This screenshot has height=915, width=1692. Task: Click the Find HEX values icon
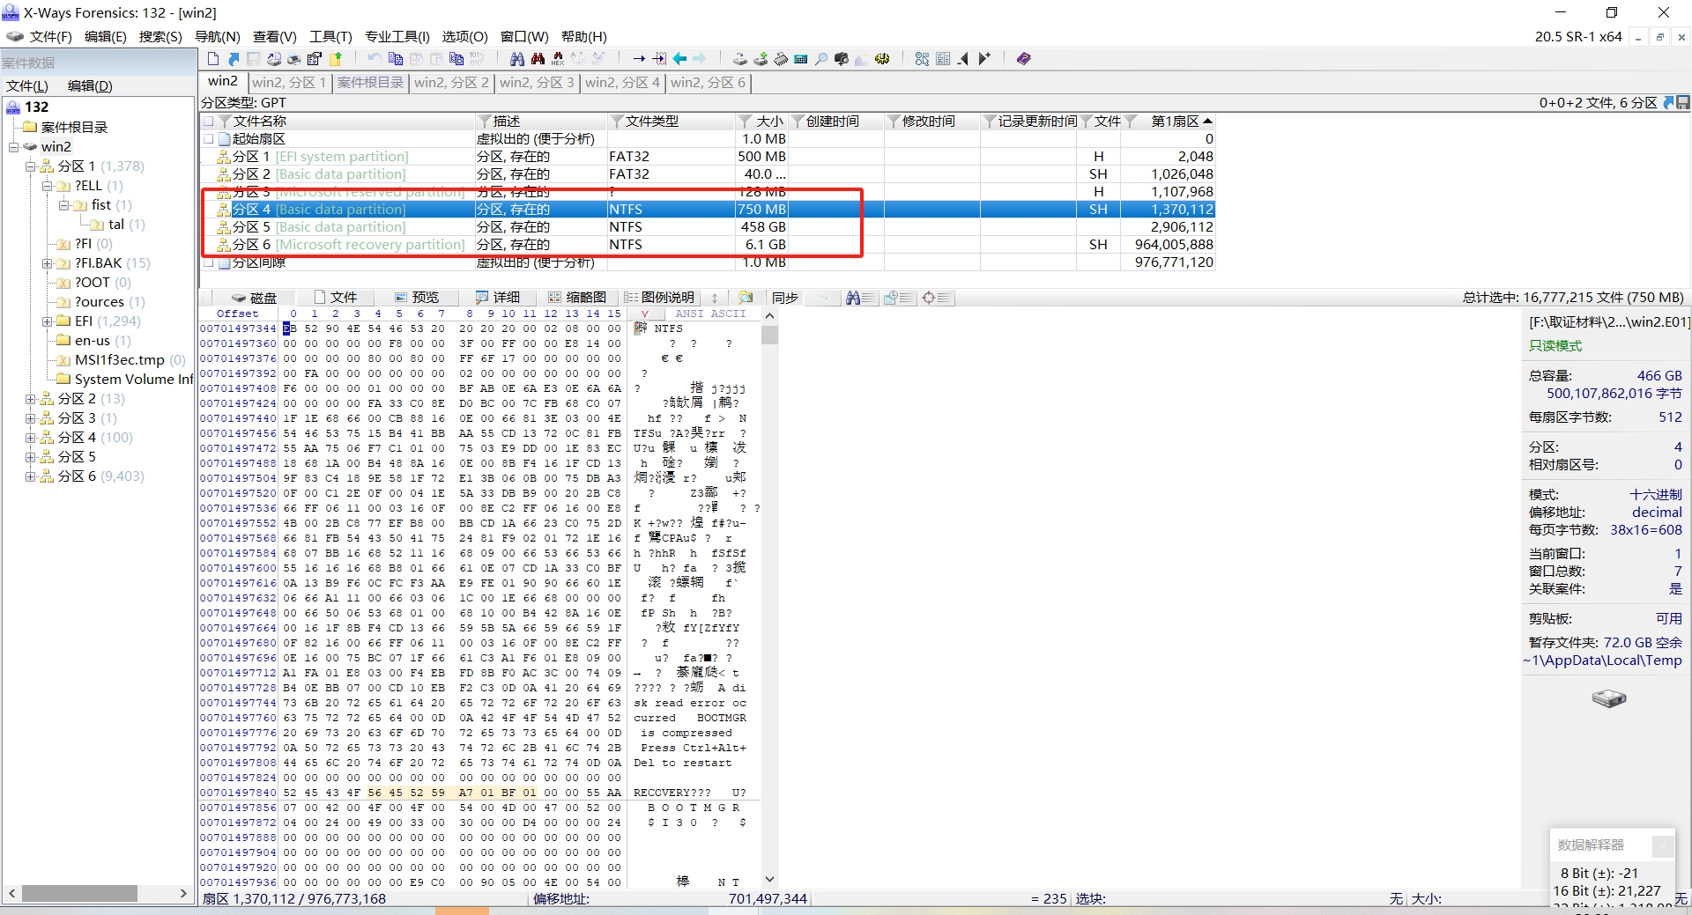click(558, 59)
